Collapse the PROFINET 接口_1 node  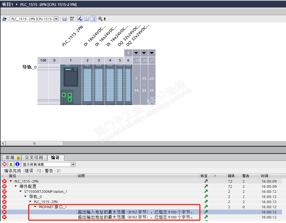pyautogui.click(x=35, y=207)
